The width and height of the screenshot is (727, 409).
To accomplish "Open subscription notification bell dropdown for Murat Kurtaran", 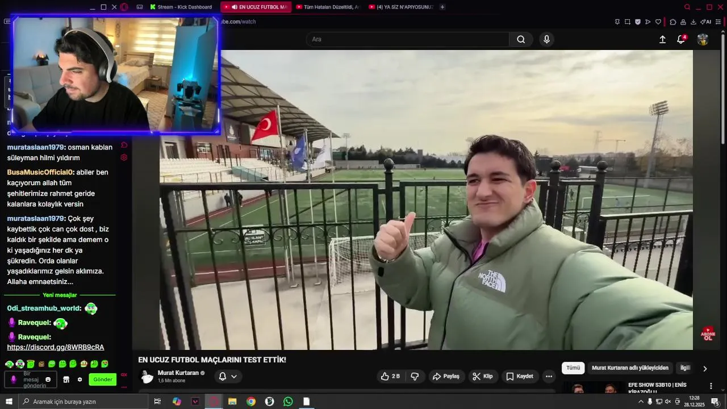I will (228, 376).
